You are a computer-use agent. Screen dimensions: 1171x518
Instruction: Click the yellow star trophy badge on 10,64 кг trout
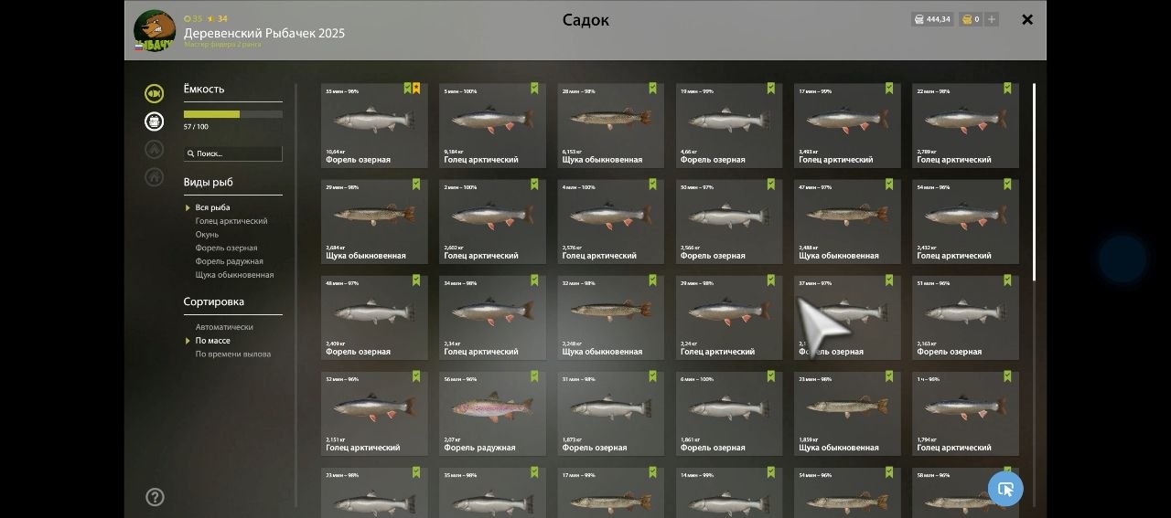[416, 89]
